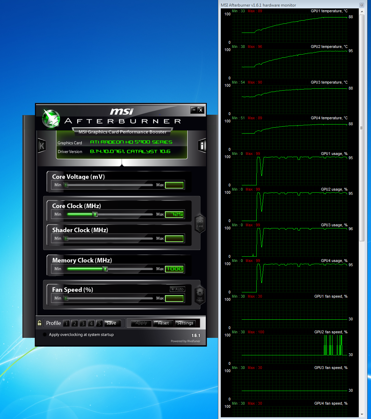
Task: Click the Core Clock value field 725
Action: click(x=174, y=214)
